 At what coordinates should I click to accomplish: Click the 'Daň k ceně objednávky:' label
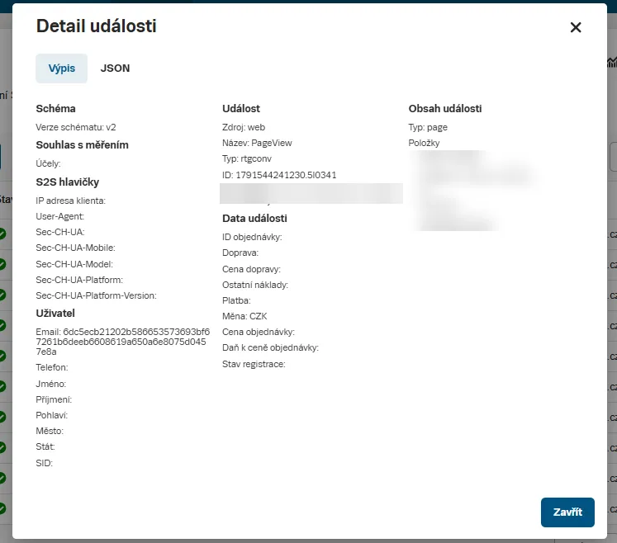coord(270,347)
